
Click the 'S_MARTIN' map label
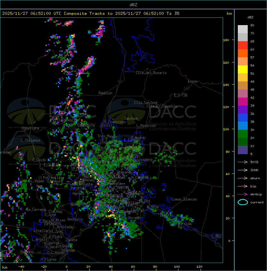(121, 188)
